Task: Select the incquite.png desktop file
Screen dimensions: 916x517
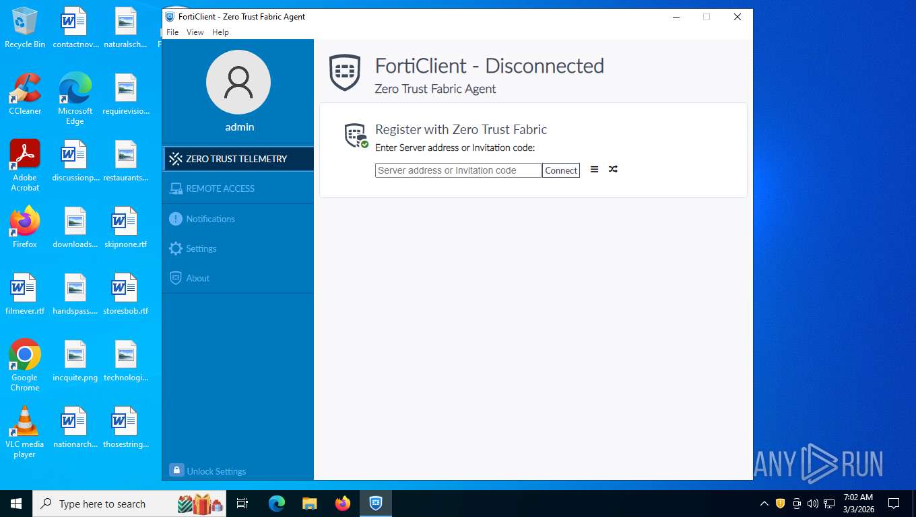Action: click(75, 361)
